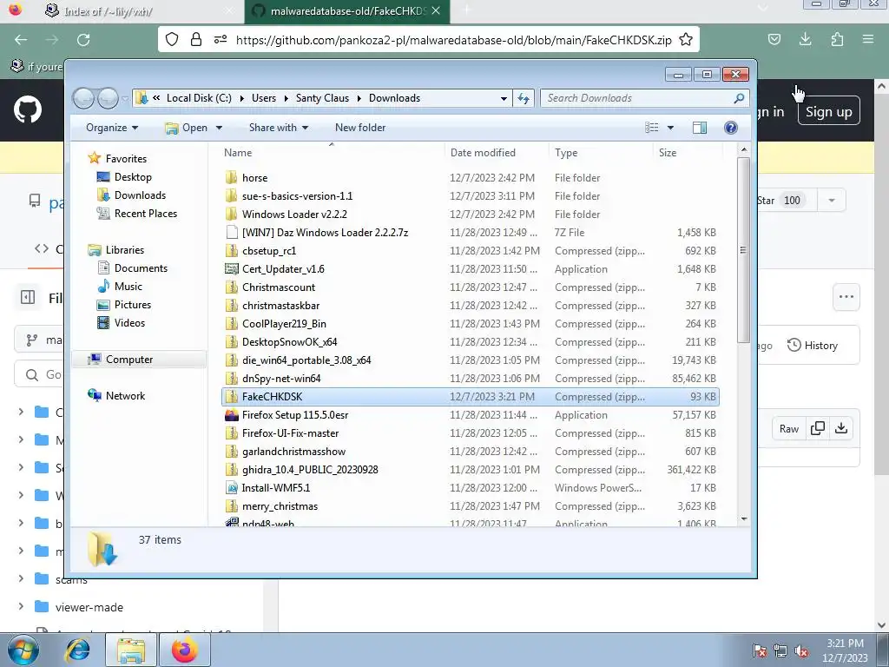The width and height of the screenshot is (889, 667).
Task: Click the FakeCHKDSK zip file icon
Action: [x=231, y=396]
